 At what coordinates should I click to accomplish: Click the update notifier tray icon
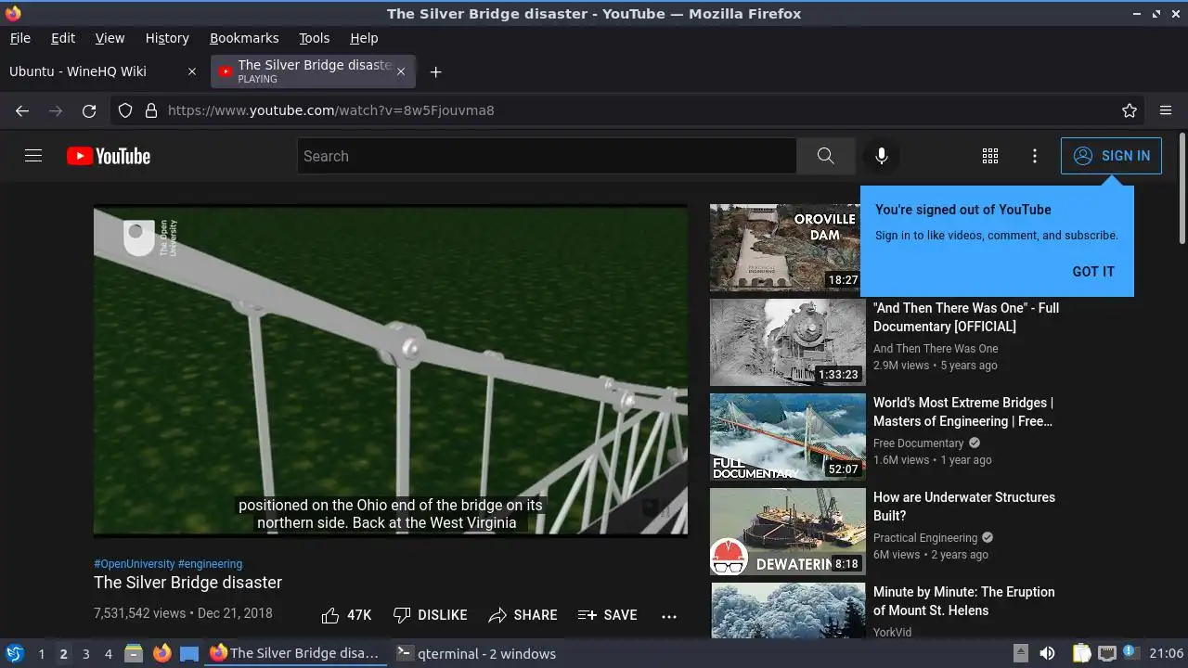pos(1130,653)
